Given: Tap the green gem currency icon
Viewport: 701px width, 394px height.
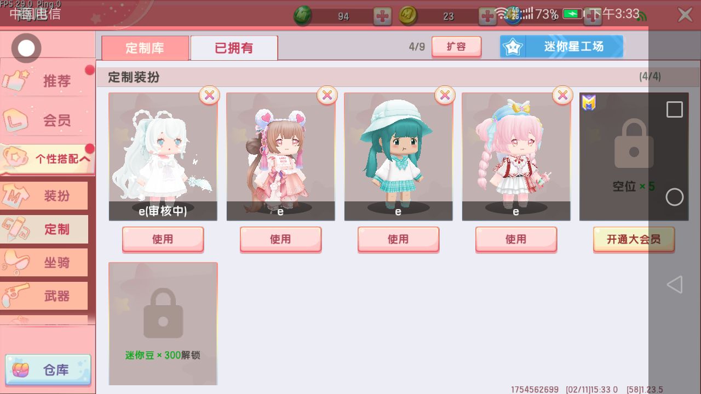Looking at the screenshot, I should pos(303,16).
